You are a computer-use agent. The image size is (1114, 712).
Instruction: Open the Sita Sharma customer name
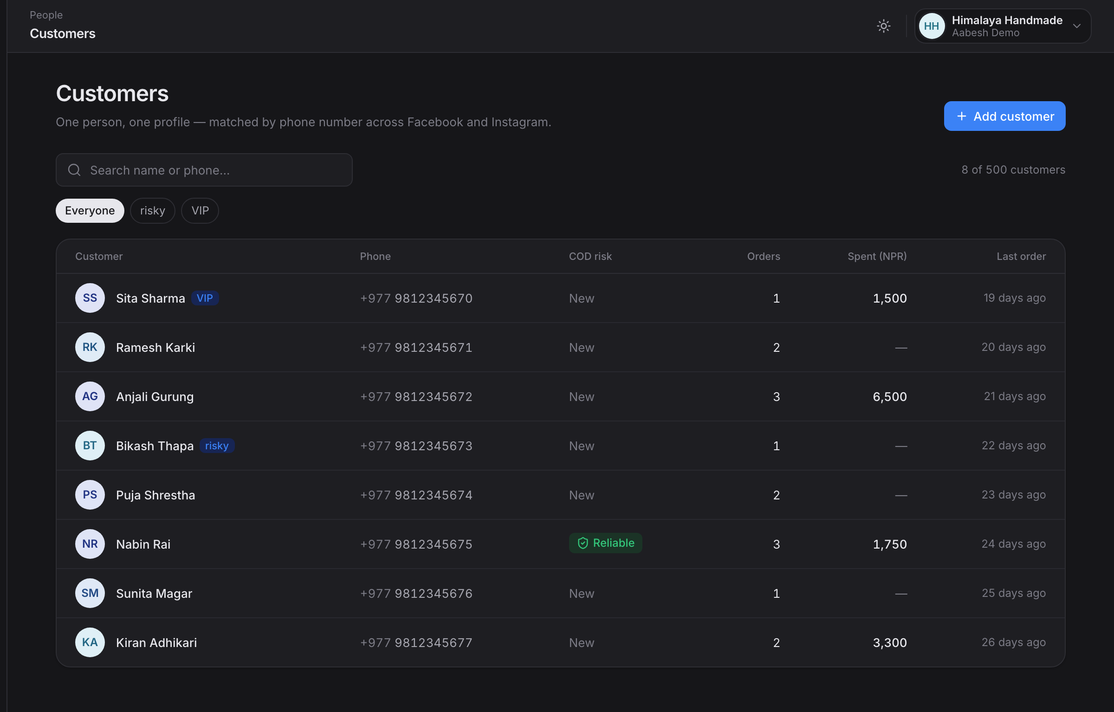click(x=150, y=298)
